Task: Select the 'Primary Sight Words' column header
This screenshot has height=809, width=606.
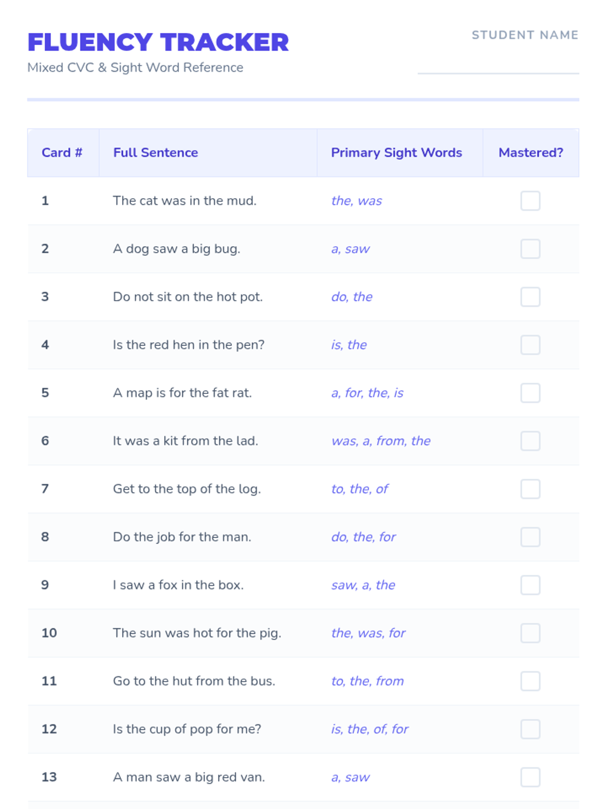Action: coord(396,153)
